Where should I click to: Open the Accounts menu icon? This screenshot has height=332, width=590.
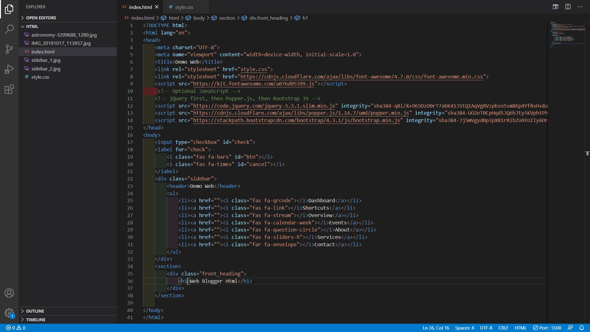(x=9, y=293)
